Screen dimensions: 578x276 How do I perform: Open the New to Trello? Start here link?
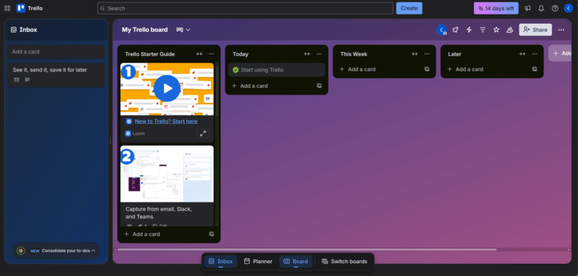click(x=166, y=121)
